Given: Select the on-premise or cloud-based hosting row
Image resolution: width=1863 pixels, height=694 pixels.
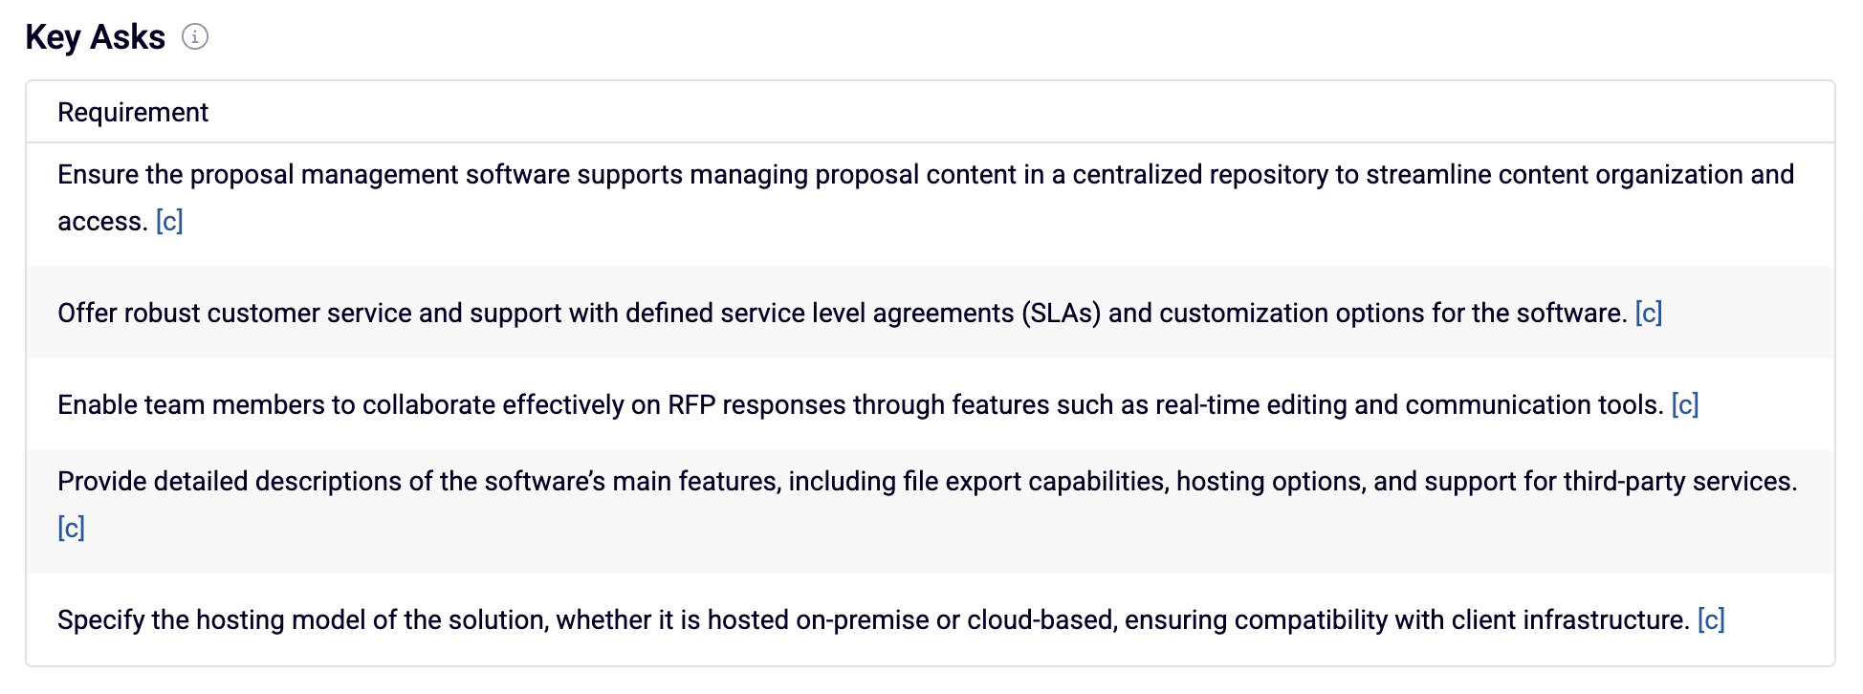Looking at the screenshot, I should point(931,619).
